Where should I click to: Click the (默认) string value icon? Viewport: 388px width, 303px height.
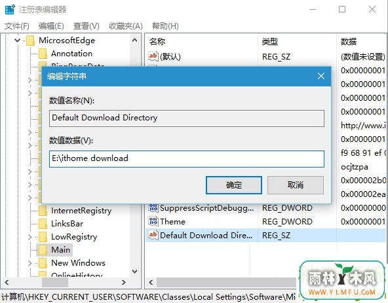coord(153,56)
